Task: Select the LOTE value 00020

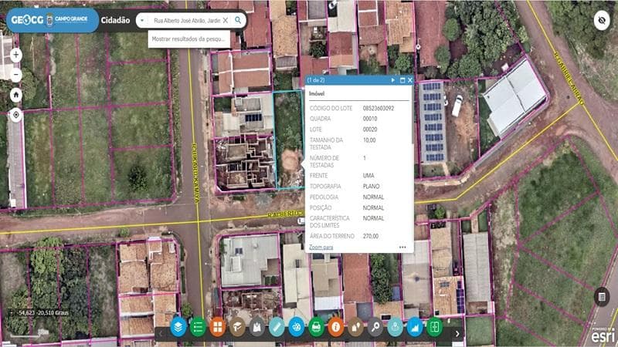Action: click(370, 129)
